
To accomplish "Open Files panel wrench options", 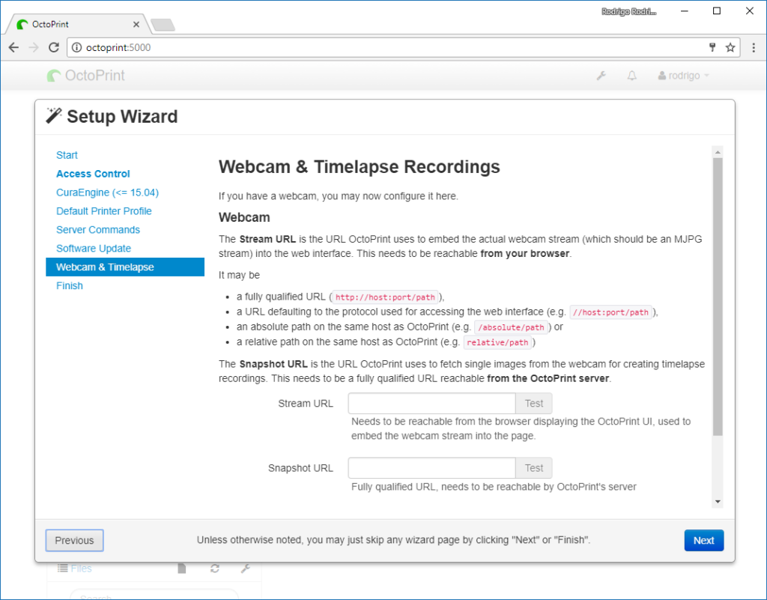I will tap(246, 569).
